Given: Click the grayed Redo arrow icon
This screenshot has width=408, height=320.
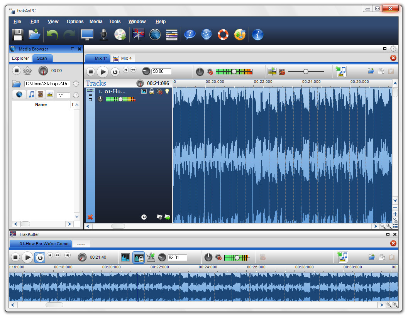Looking at the screenshot, I should coord(69,34).
